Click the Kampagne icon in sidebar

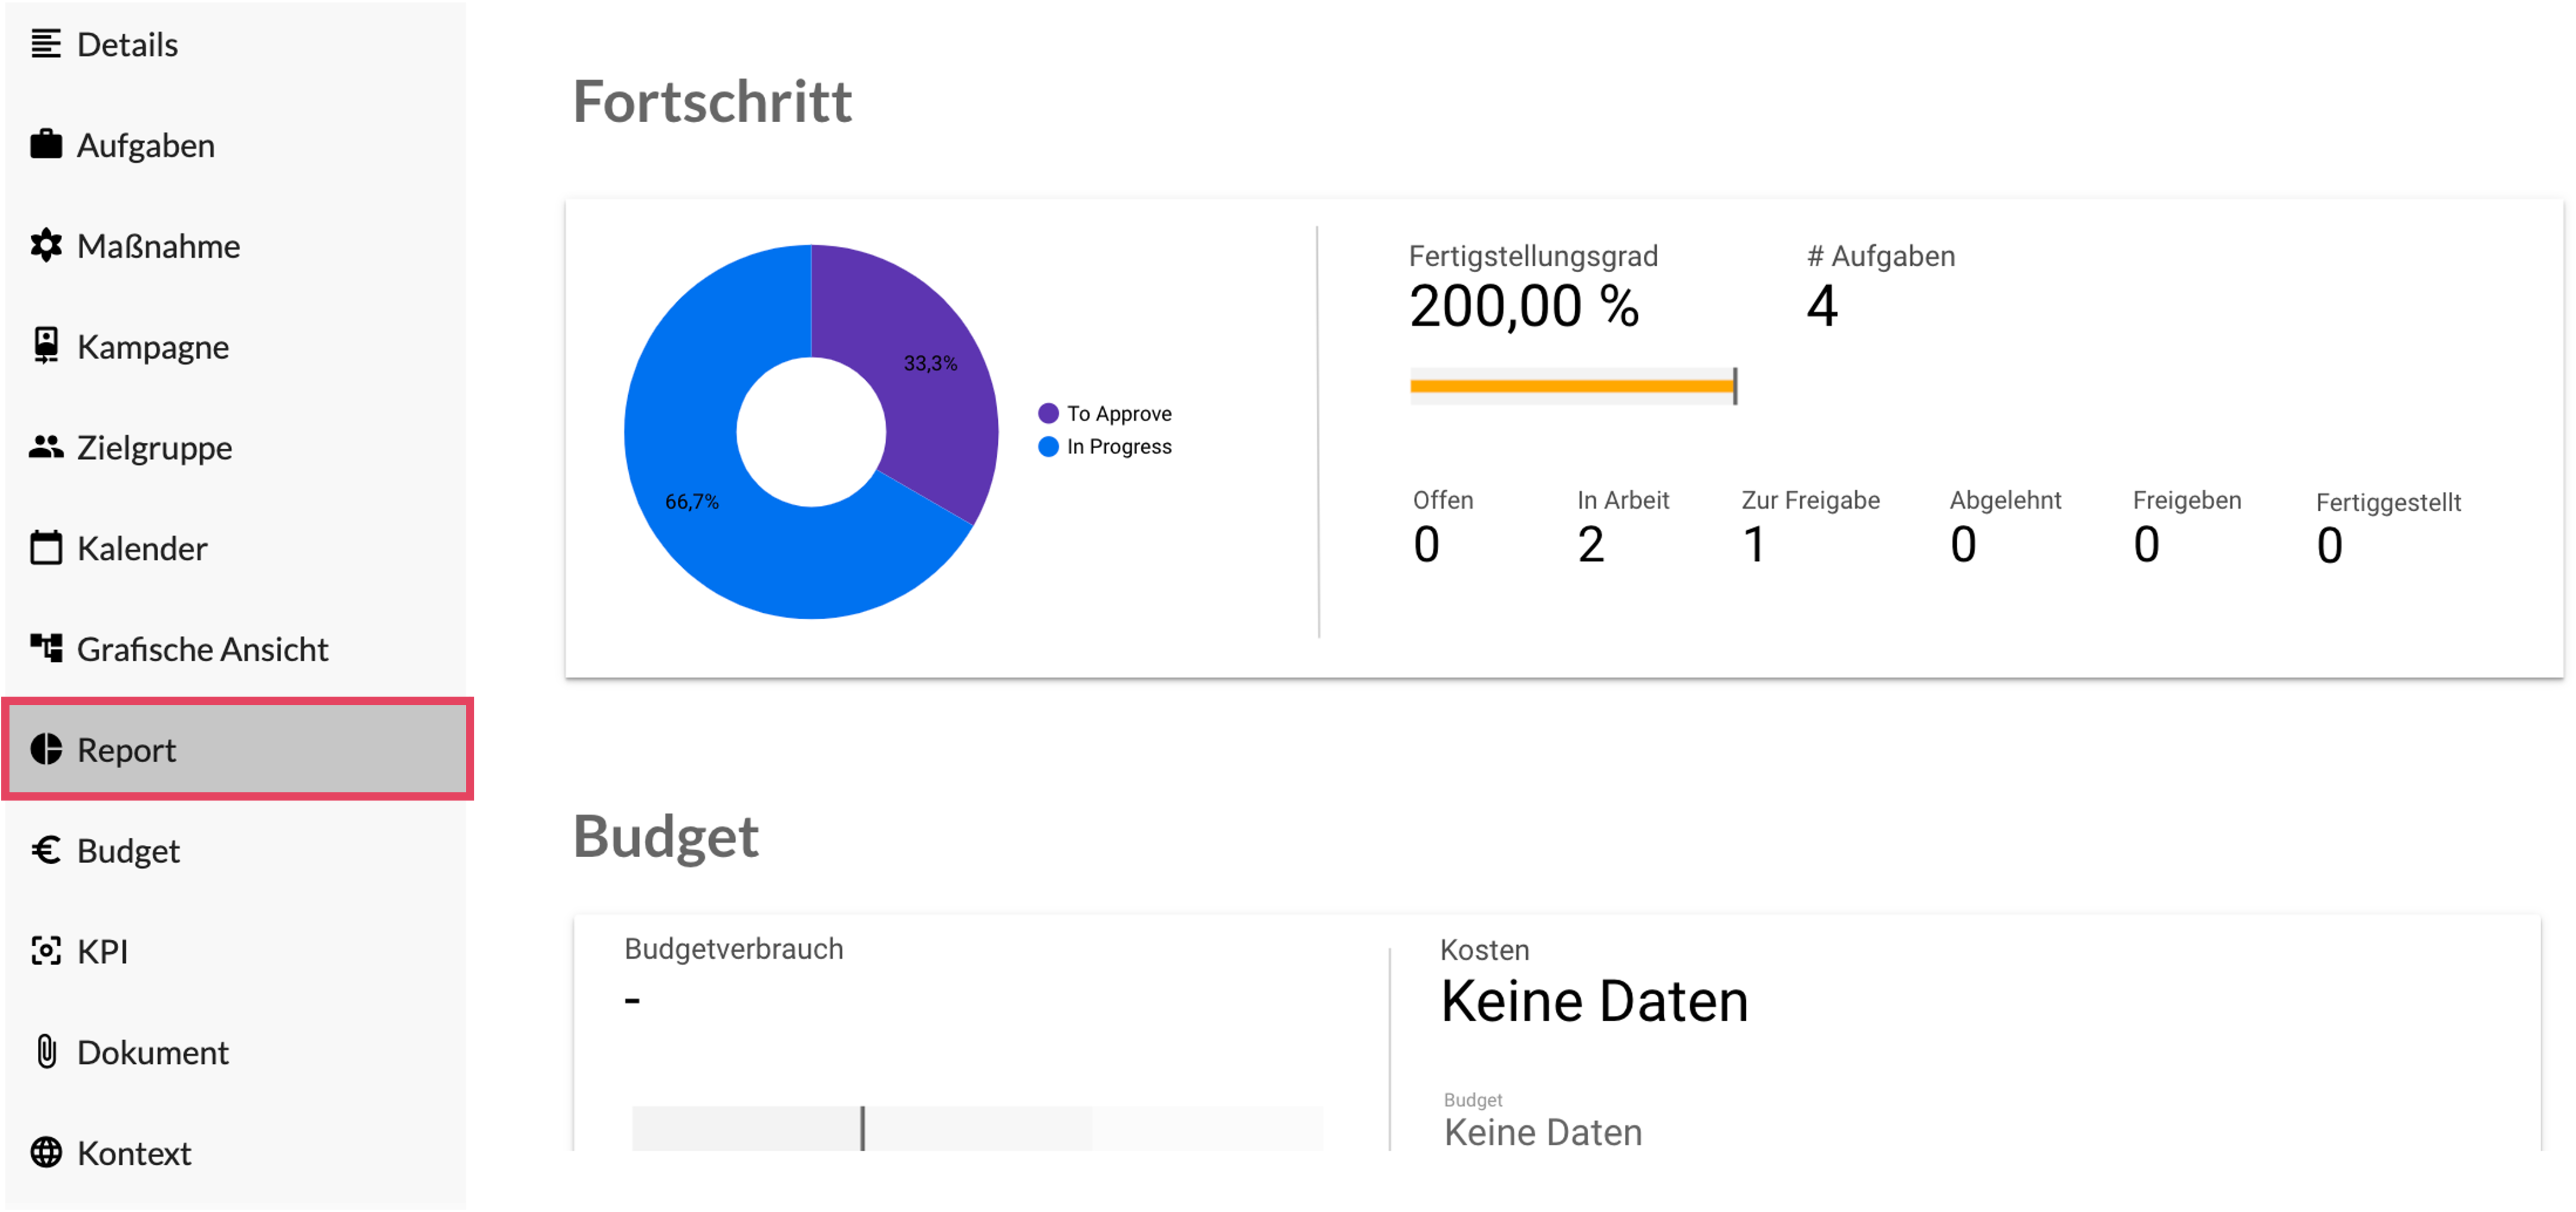pos(46,346)
